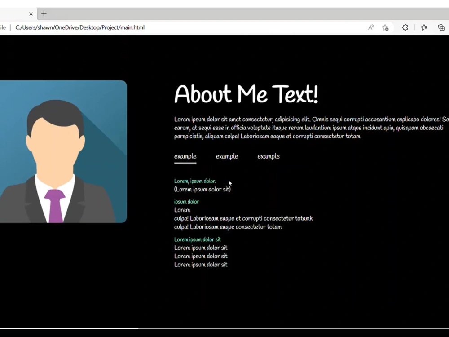Click the line ending with 'totamk'
The width and height of the screenshot is (449, 337).
243,218
